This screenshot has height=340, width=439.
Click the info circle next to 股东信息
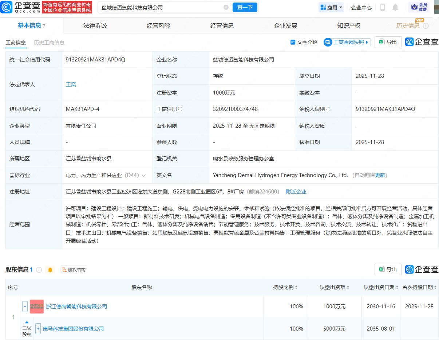coord(39,269)
